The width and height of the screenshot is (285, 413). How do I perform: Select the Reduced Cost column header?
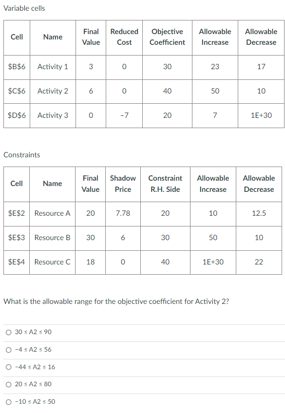click(124, 37)
